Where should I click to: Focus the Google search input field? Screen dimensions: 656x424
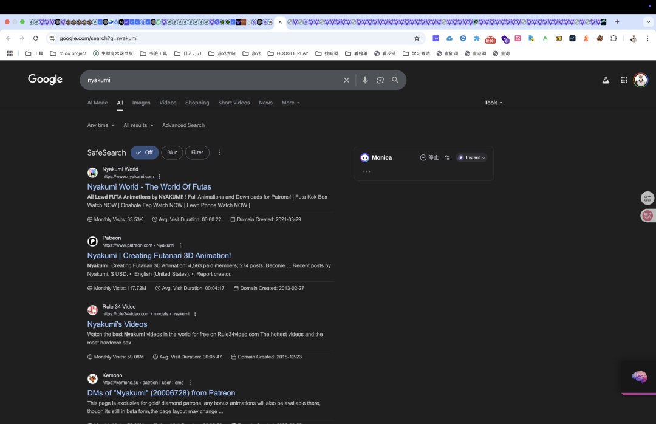tap(213, 80)
